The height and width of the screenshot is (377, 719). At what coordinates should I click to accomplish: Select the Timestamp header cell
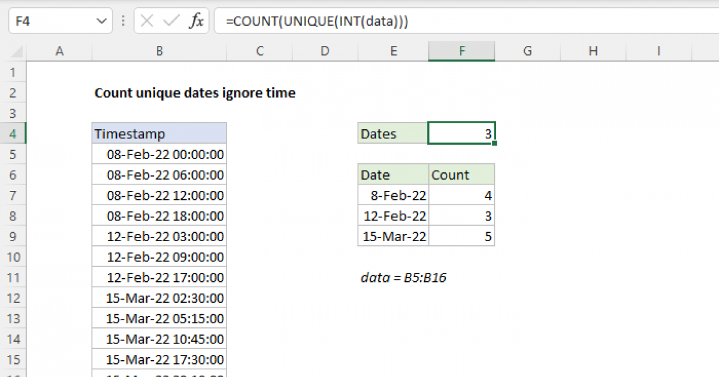pos(159,133)
